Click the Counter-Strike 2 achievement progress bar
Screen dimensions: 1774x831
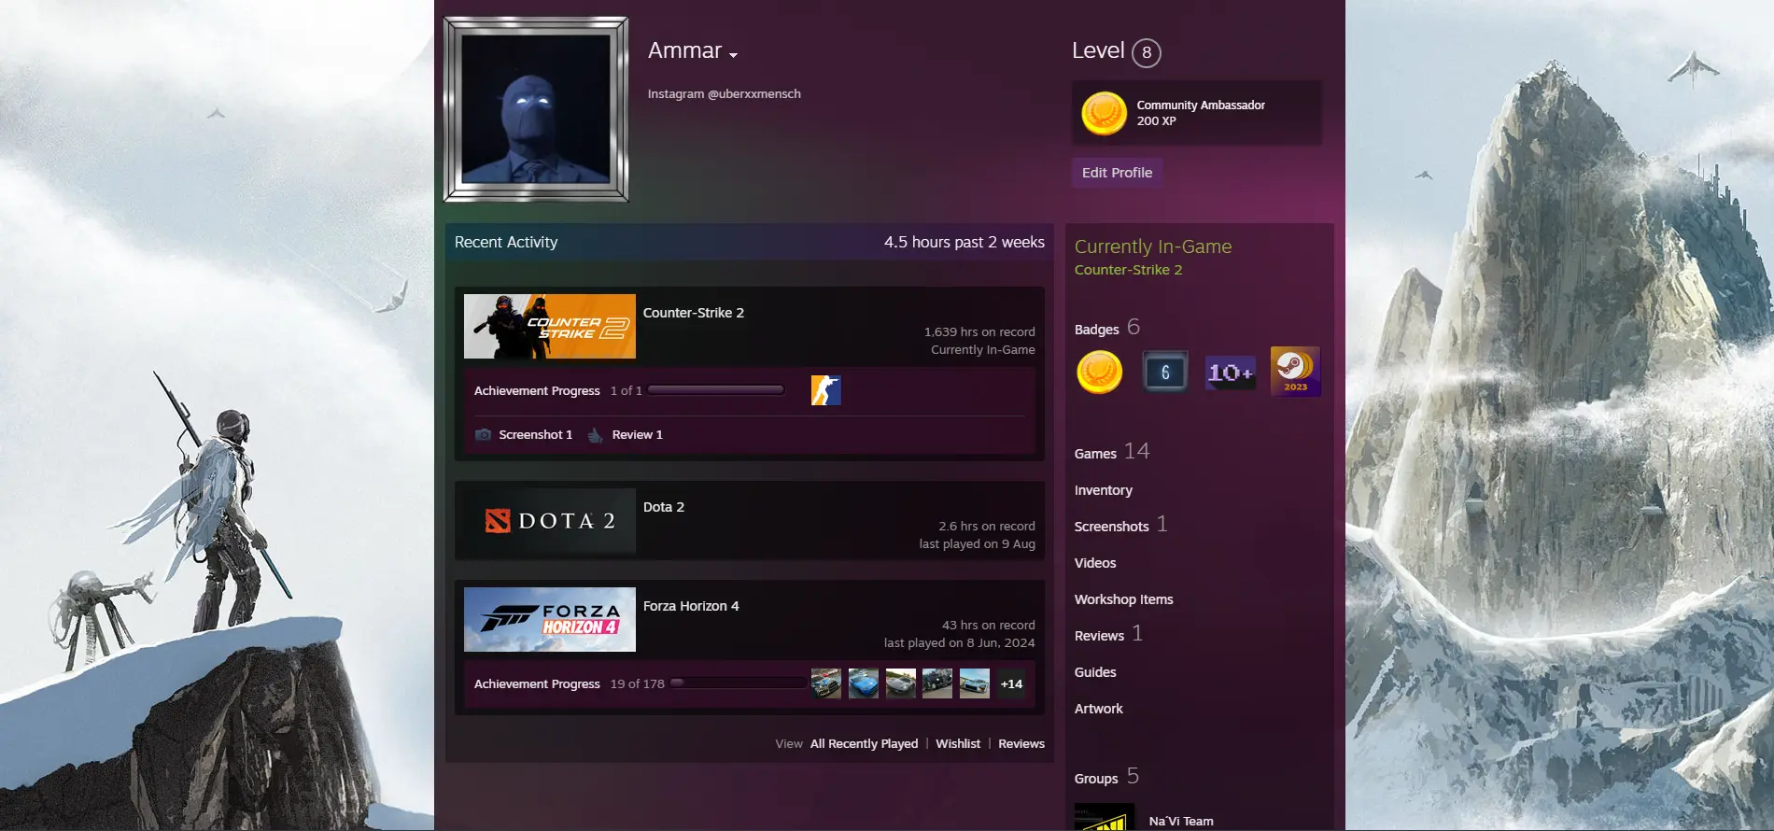point(716,390)
